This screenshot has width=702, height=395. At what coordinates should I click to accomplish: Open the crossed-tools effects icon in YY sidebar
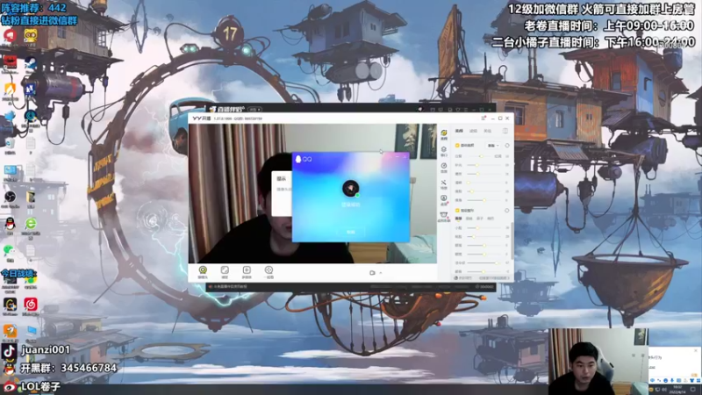[x=444, y=183]
